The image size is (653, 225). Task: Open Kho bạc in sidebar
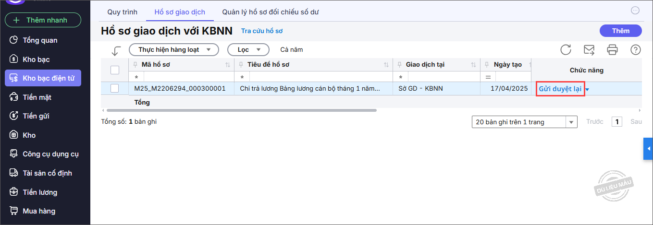point(36,59)
